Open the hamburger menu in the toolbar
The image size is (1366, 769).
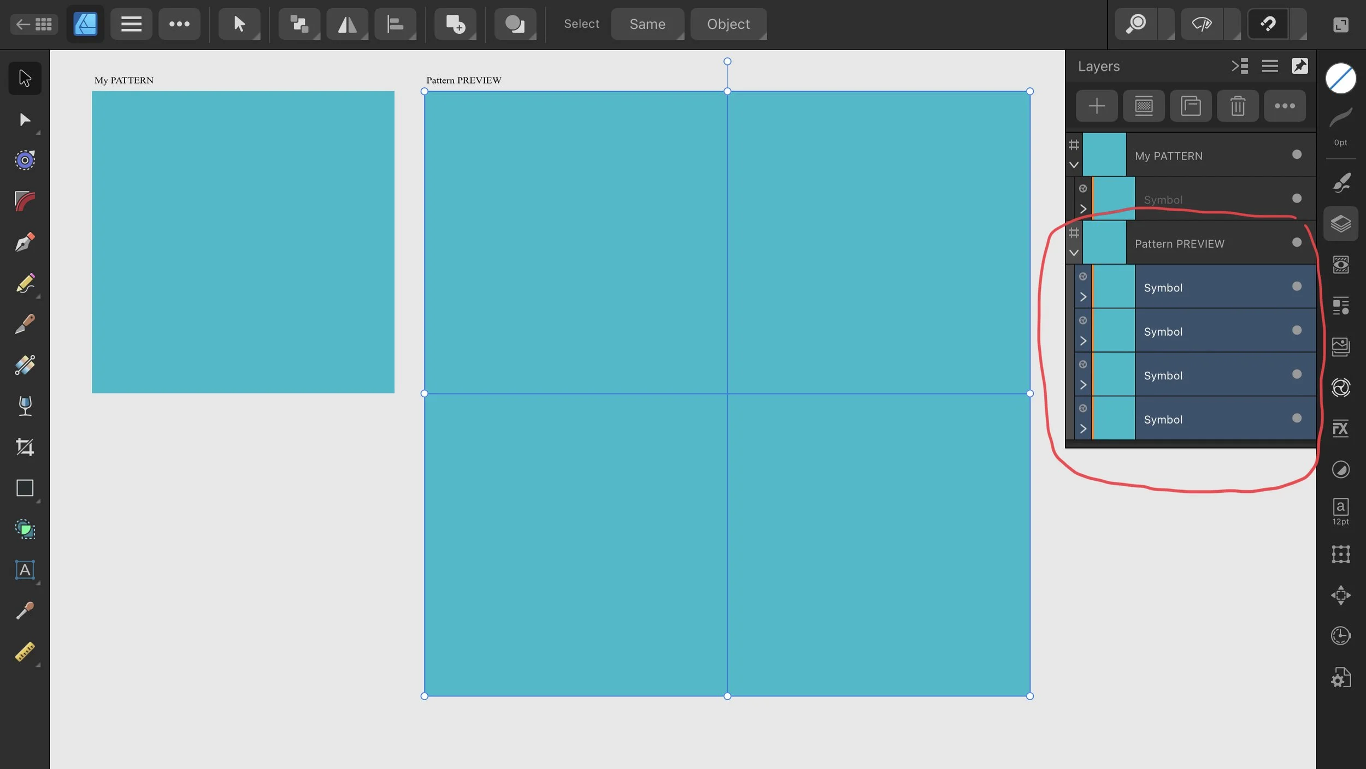click(x=131, y=24)
